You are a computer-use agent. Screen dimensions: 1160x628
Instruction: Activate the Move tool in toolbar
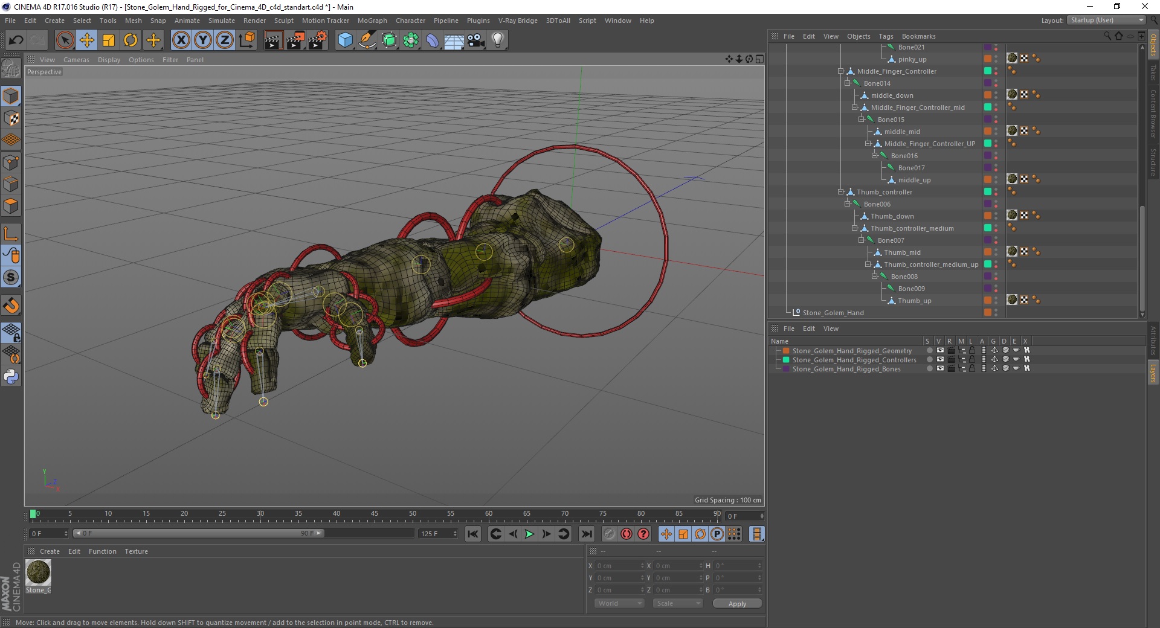(x=87, y=40)
